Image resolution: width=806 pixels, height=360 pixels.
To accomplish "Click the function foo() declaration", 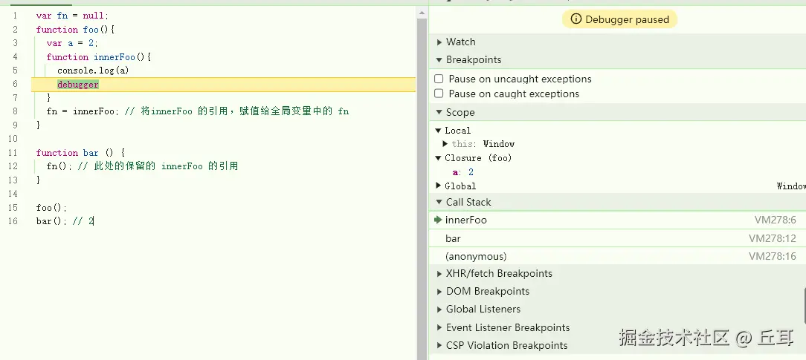I will click(x=75, y=30).
